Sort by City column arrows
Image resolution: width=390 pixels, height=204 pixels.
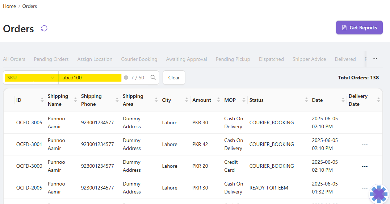(x=186, y=100)
